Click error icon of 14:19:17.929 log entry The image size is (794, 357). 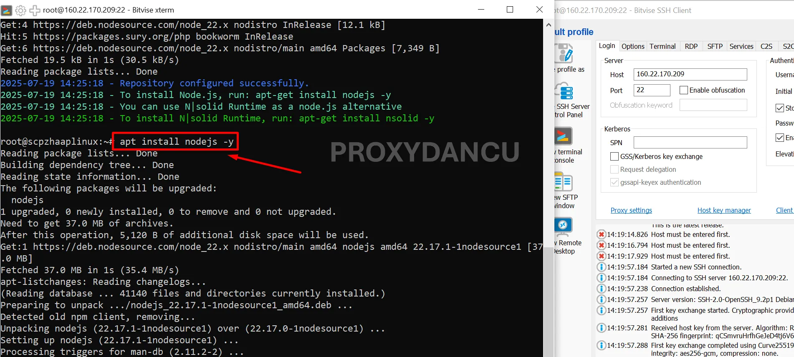coord(602,256)
